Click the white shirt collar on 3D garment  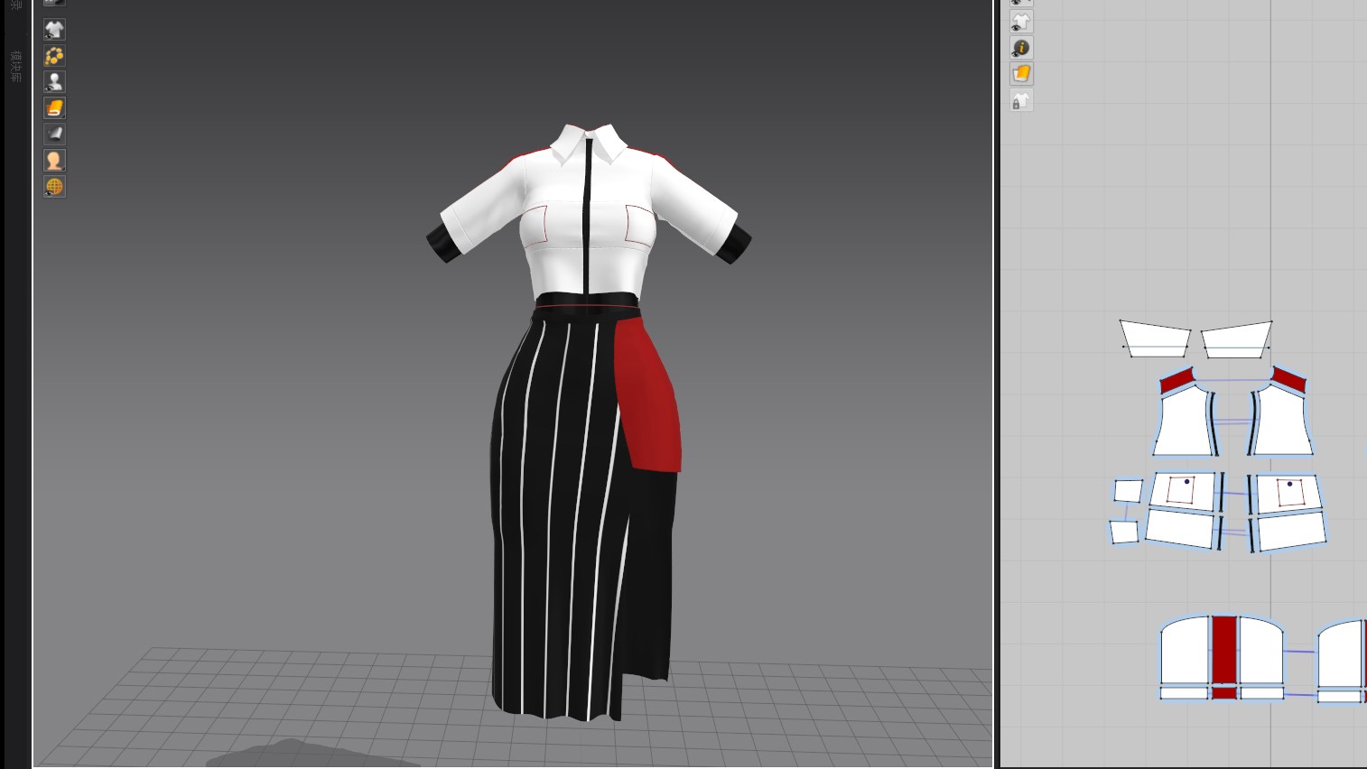[x=589, y=143]
